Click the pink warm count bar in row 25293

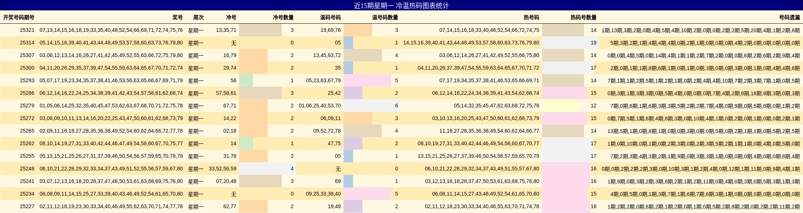tap(367, 80)
